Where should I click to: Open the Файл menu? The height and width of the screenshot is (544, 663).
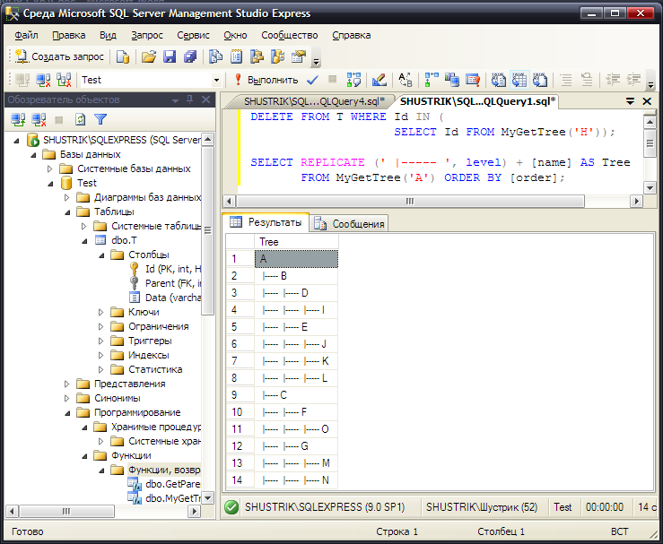click(26, 36)
